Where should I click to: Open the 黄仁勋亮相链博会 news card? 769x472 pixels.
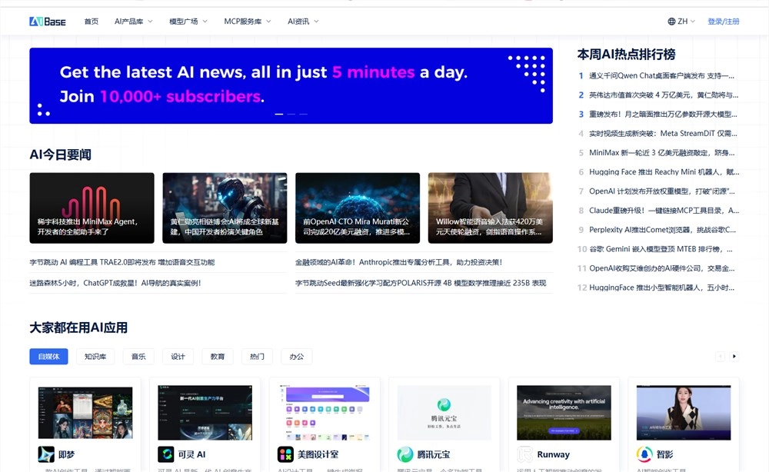(225, 208)
